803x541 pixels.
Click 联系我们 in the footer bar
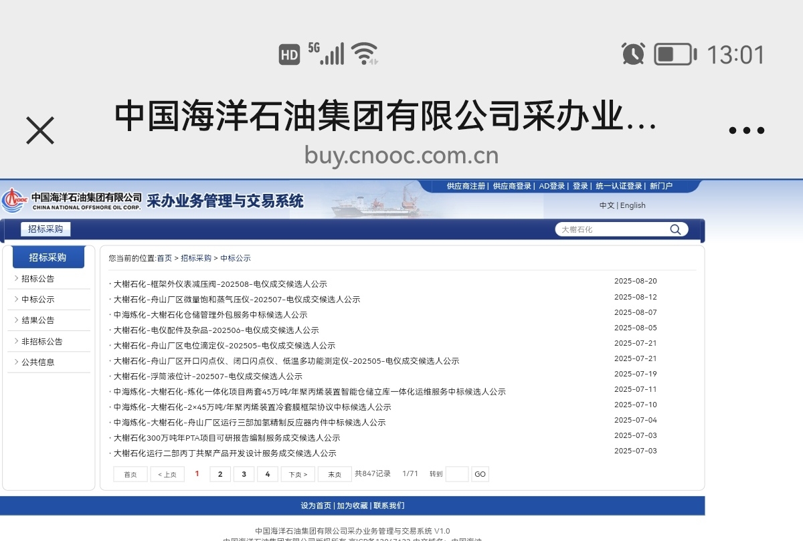(x=389, y=506)
